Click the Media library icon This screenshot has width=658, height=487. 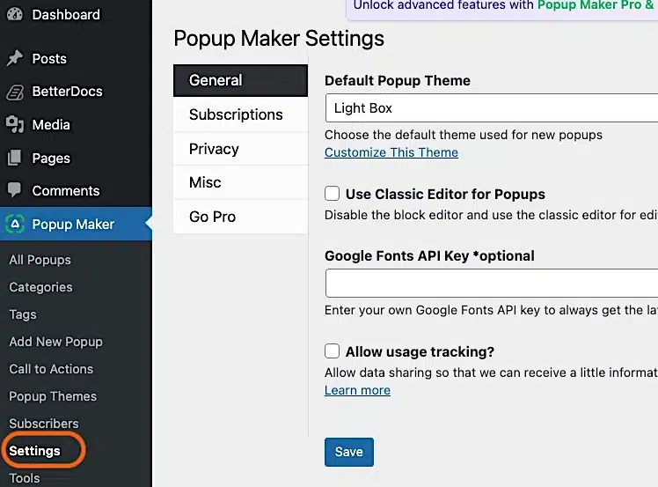tap(15, 124)
